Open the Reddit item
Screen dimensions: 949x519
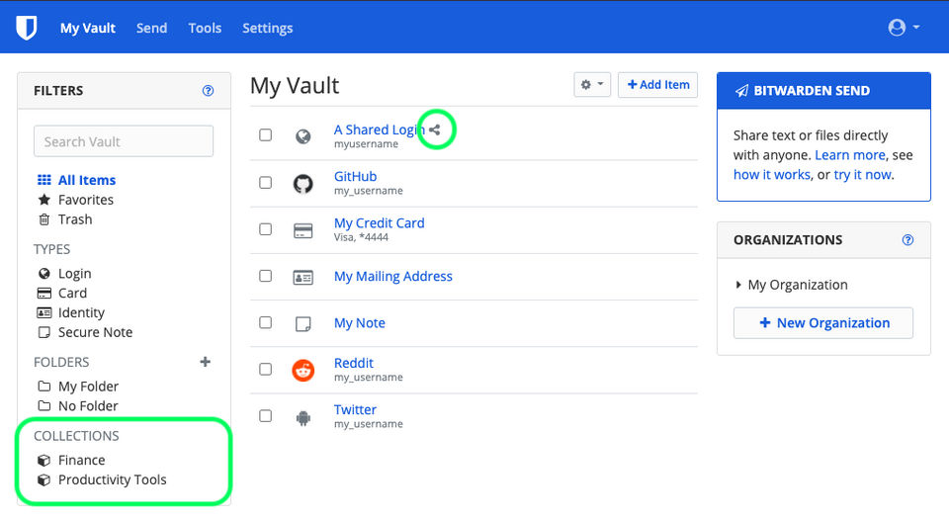(x=354, y=363)
